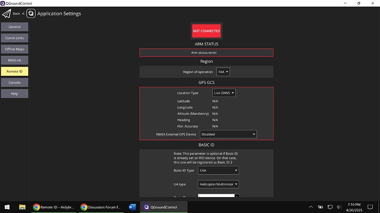Click the battery icon in system tray
This screenshot has height=213, width=380.
[x=321, y=207]
